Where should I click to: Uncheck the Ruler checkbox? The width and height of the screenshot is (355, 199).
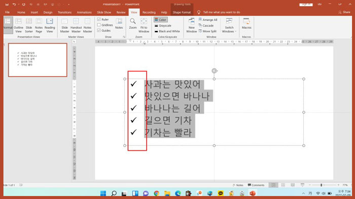(x=99, y=19)
